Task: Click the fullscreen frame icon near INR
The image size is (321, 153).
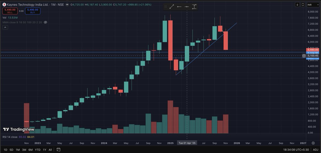Action: [x=303, y=5]
